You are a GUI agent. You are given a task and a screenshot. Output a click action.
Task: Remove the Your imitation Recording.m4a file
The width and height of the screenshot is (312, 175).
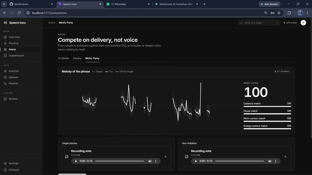[285, 157]
